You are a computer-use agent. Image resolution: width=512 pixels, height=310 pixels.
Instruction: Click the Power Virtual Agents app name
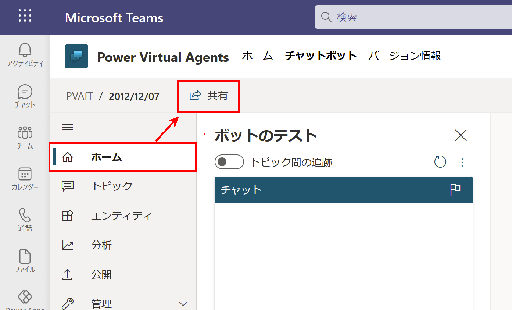(163, 57)
